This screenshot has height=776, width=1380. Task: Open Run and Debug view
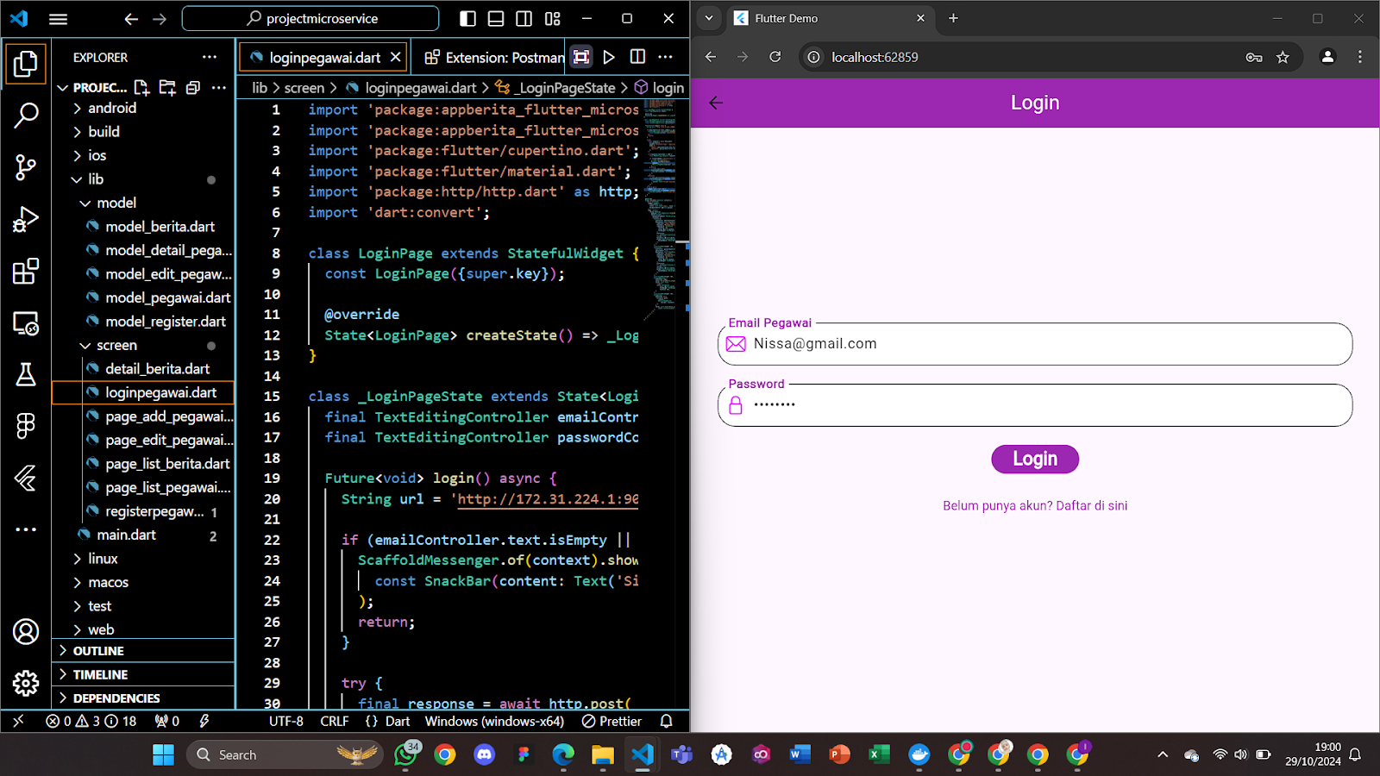(x=26, y=219)
